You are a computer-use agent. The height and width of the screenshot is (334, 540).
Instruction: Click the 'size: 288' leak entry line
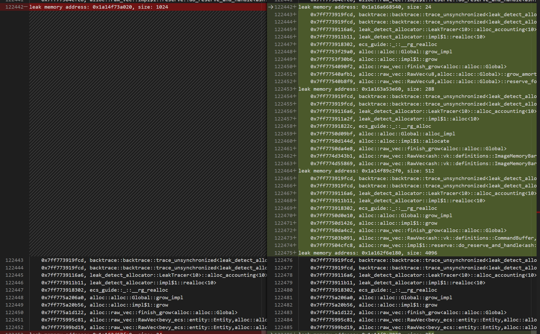tap(366, 89)
